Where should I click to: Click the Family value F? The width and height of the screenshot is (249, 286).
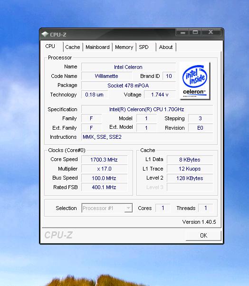(x=91, y=118)
